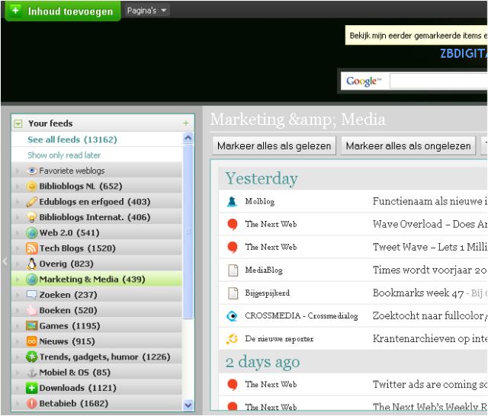Expand the Games folder arrow

click(x=18, y=326)
